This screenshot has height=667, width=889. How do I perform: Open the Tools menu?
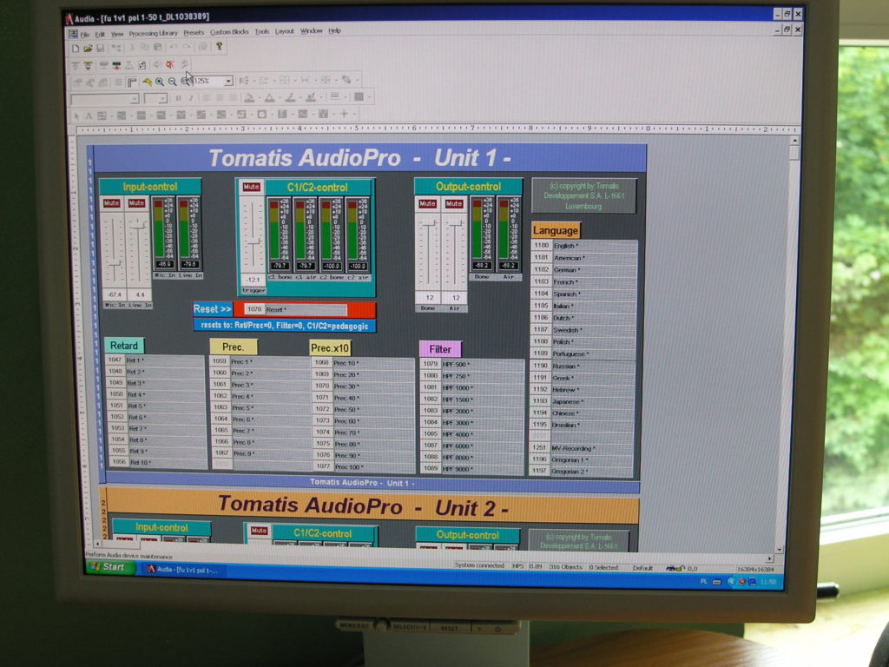point(262,32)
